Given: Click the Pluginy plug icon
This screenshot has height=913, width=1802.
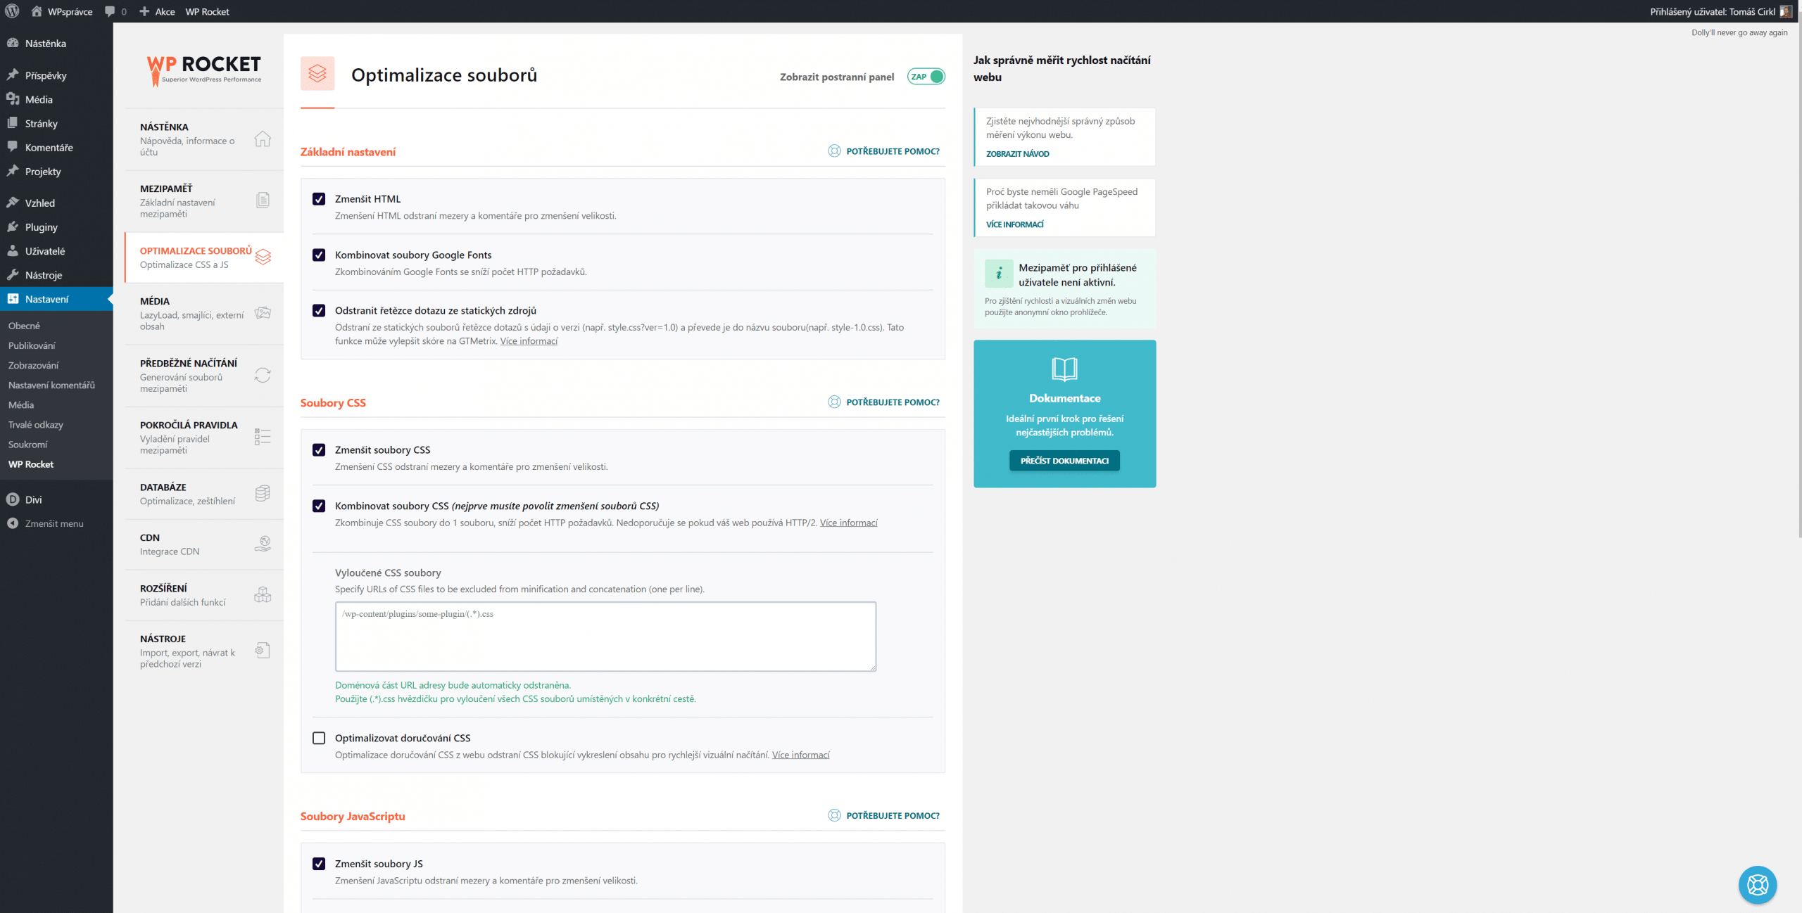Looking at the screenshot, I should (13, 226).
